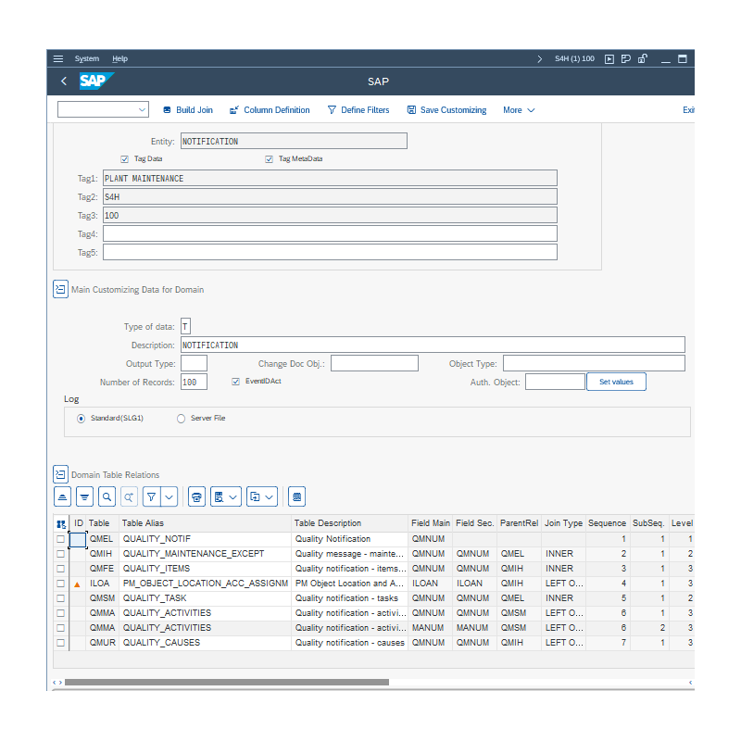
Task: Sort the table in ascending order
Action: coord(62,496)
